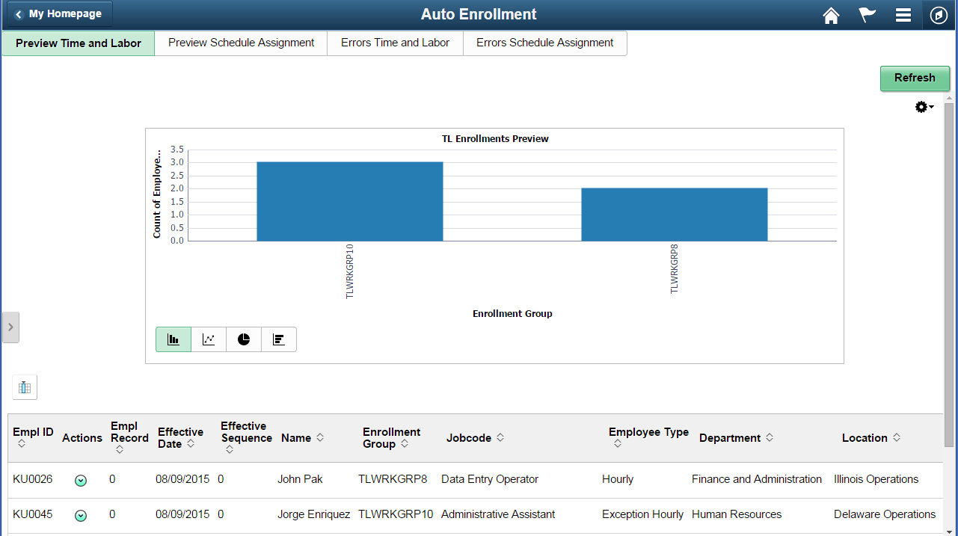Sort by Empl ID column
Viewport: 958px width, 536px height.
[33, 437]
